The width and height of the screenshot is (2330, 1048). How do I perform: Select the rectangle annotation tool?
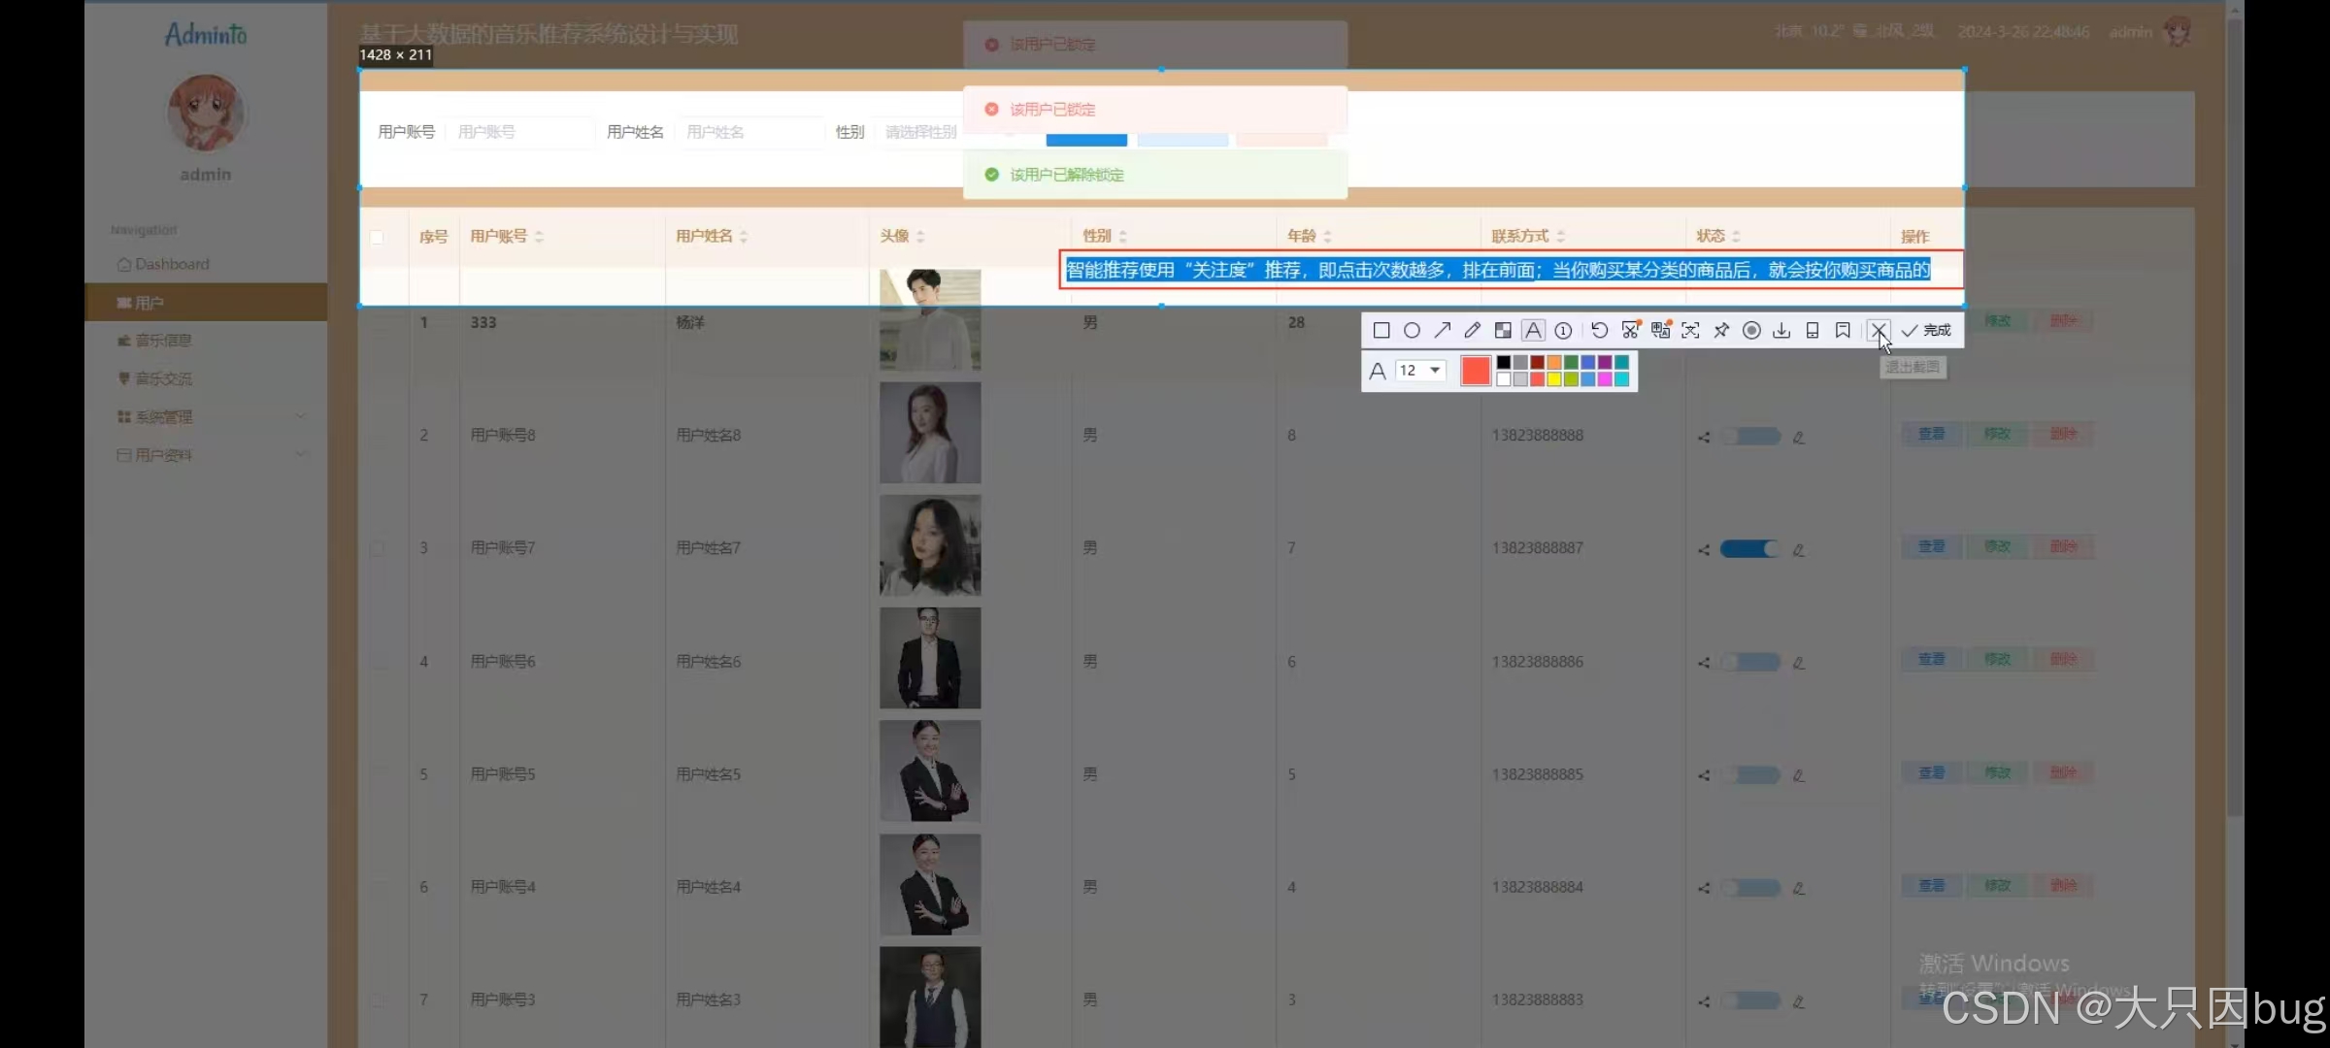[1381, 331]
